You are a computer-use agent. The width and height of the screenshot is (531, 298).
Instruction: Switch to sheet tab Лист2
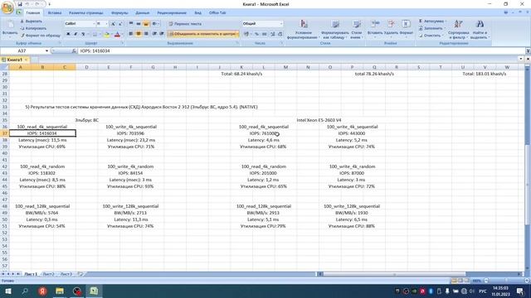[48, 274]
